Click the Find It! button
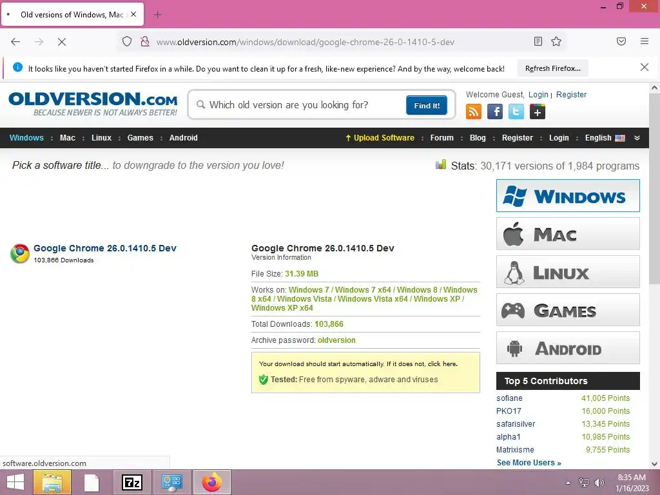Screen dimensions: 660x495 pos(427,105)
